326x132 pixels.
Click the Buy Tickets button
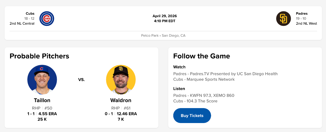click(x=192, y=115)
